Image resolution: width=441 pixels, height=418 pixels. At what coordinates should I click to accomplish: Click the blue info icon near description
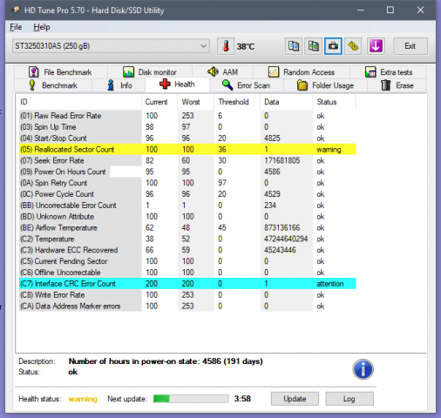coord(363,369)
